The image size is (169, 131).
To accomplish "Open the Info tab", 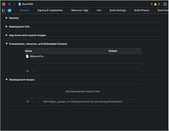I will (x=99, y=10).
